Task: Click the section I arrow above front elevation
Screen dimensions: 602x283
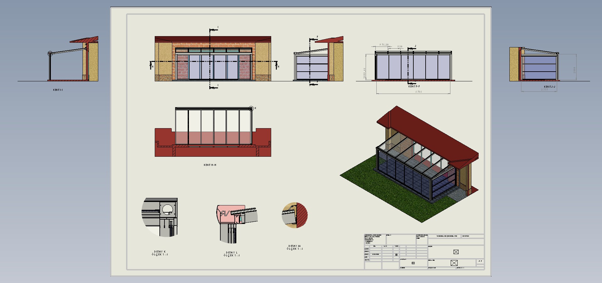Action: pos(214,30)
